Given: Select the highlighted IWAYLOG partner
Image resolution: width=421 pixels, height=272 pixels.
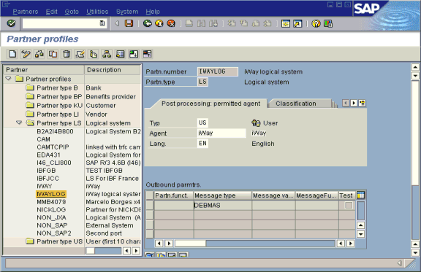Looking at the screenshot, I should point(51,194).
